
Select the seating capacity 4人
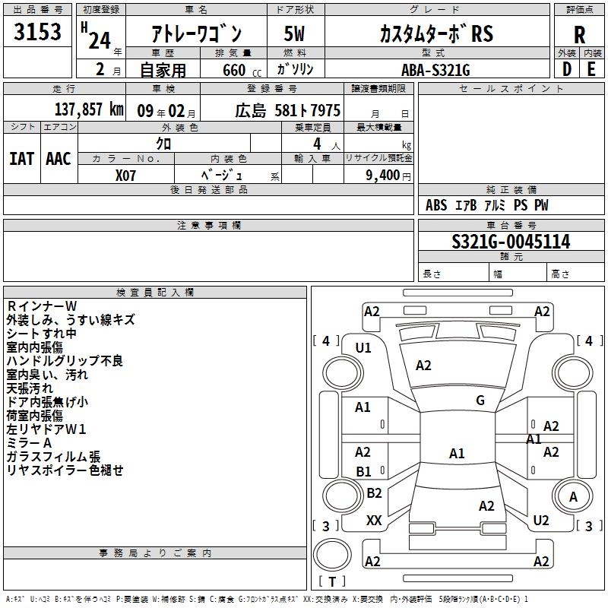[x=327, y=144]
